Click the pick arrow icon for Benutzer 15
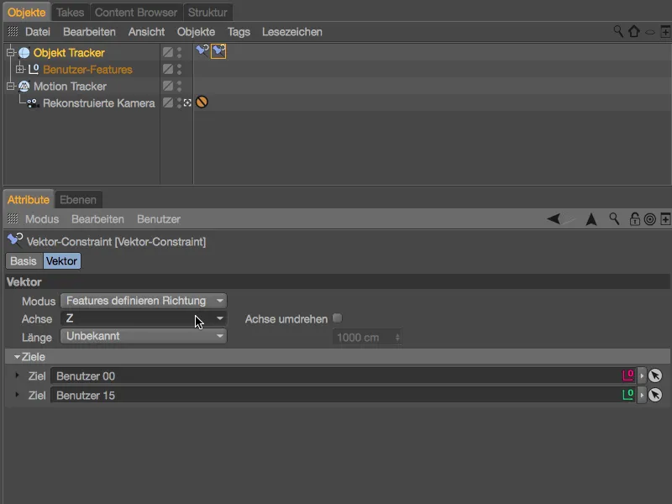The width and height of the screenshot is (672, 504). 655,395
